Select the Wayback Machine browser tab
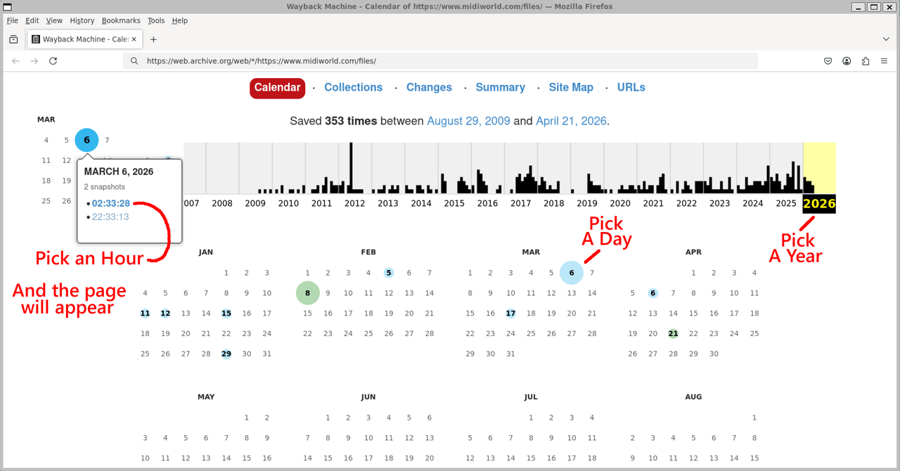900x471 pixels. [x=84, y=39]
